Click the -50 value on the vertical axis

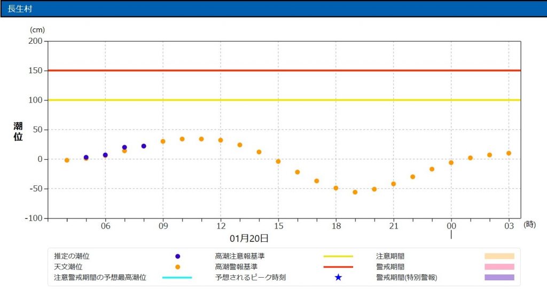click(35, 188)
